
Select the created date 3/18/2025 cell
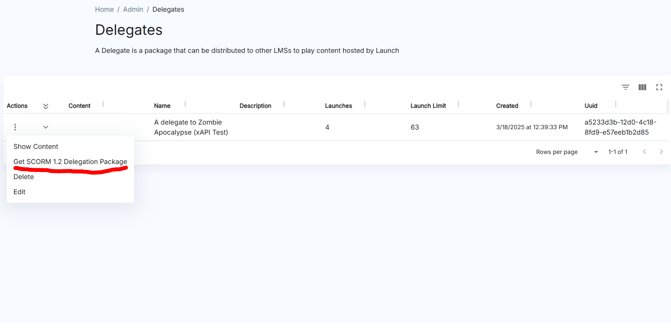point(532,127)
